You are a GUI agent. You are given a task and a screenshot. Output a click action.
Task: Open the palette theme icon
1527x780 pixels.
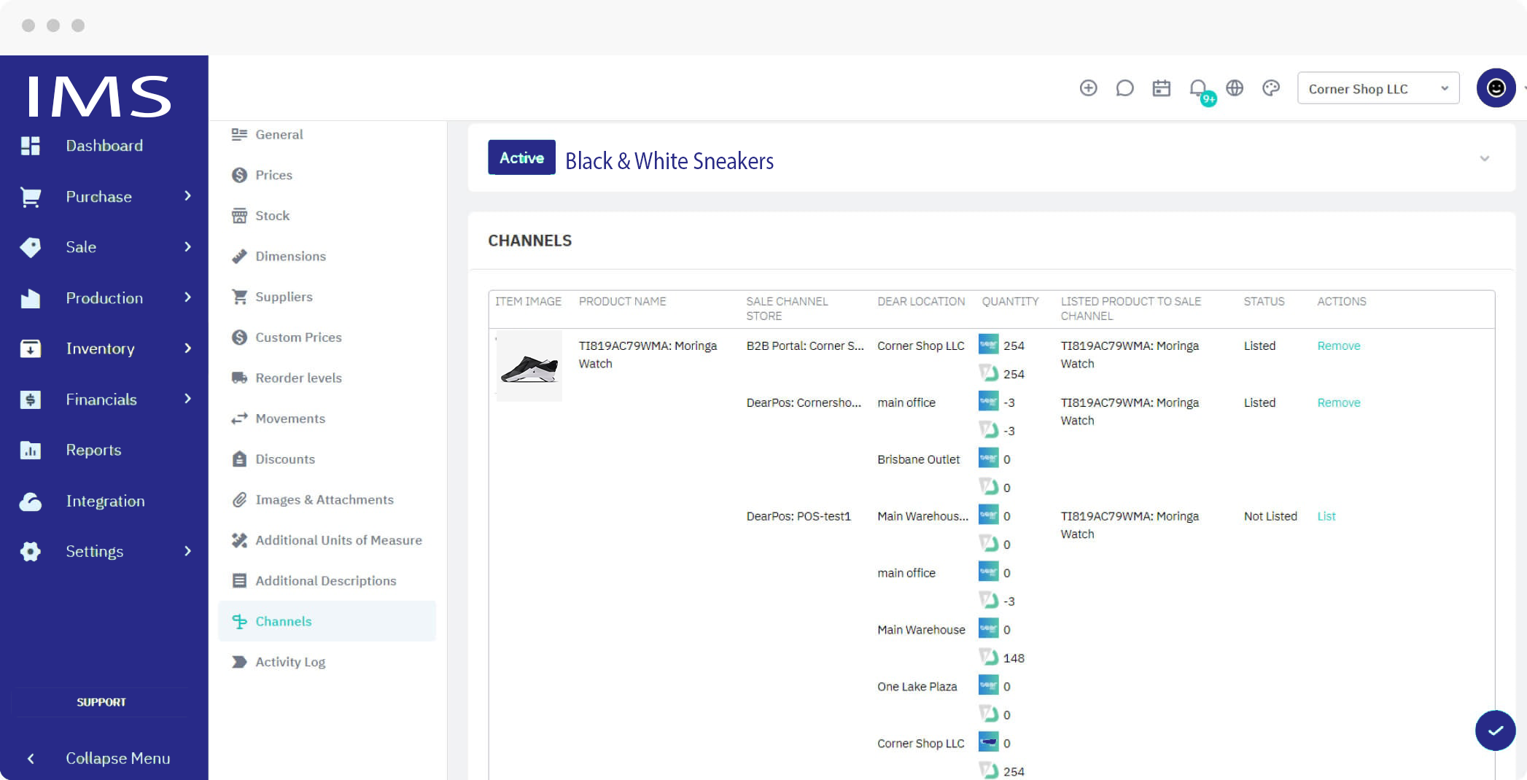click(1271, 88)
